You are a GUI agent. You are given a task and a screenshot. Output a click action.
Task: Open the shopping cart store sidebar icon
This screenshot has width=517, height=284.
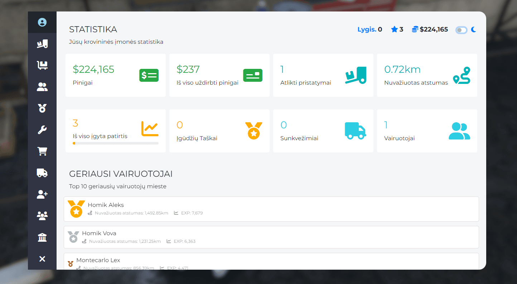click(42, 151)
